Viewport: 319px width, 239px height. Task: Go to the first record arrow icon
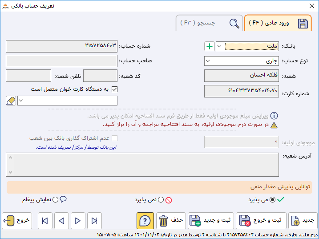coord(45,221)
